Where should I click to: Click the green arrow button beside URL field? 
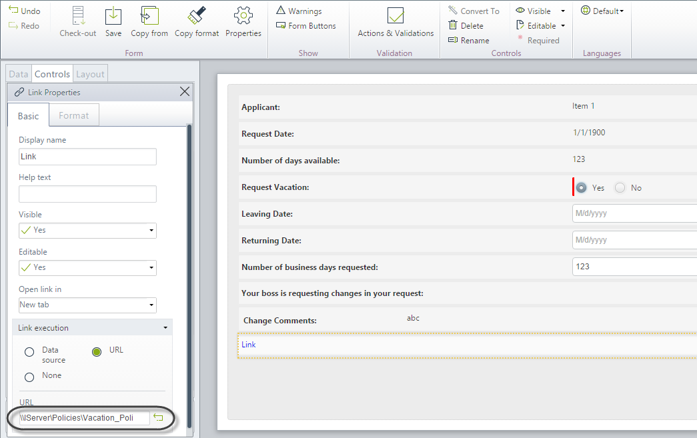pyautogui.click(x=158, y=417)
